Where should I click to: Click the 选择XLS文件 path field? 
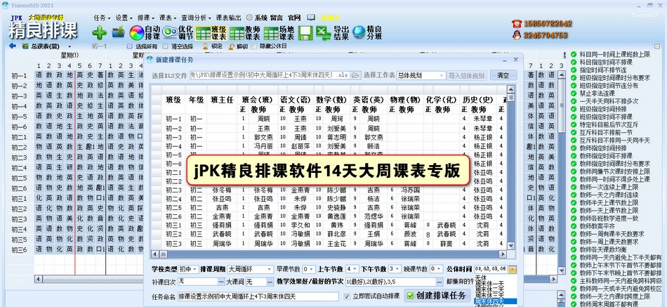(x=270, y=75)
